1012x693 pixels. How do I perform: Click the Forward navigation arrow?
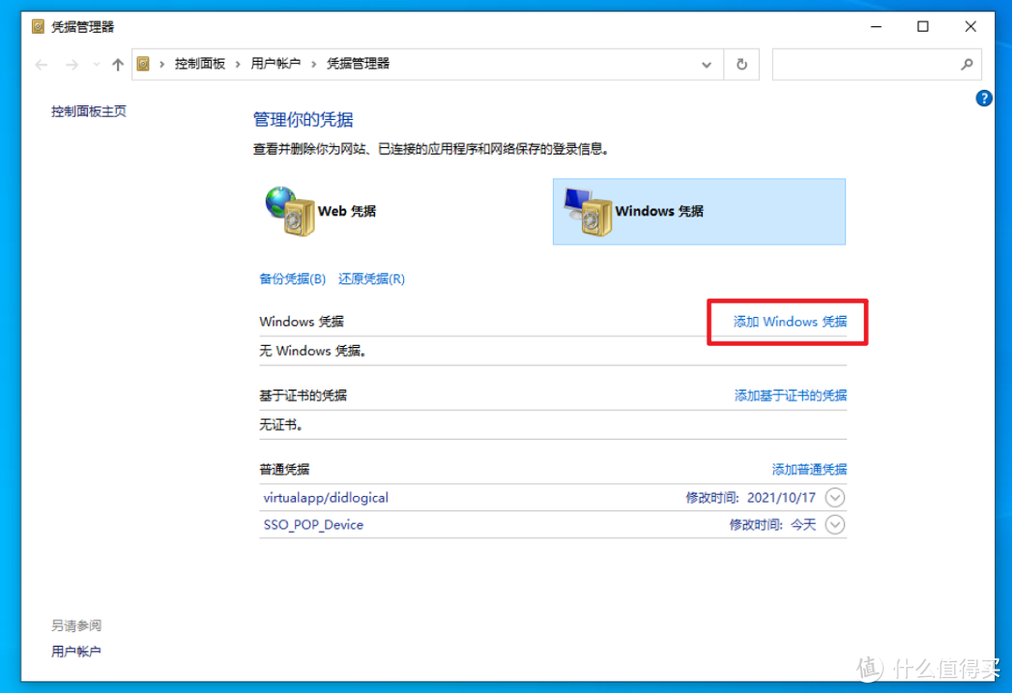[72, 65]
